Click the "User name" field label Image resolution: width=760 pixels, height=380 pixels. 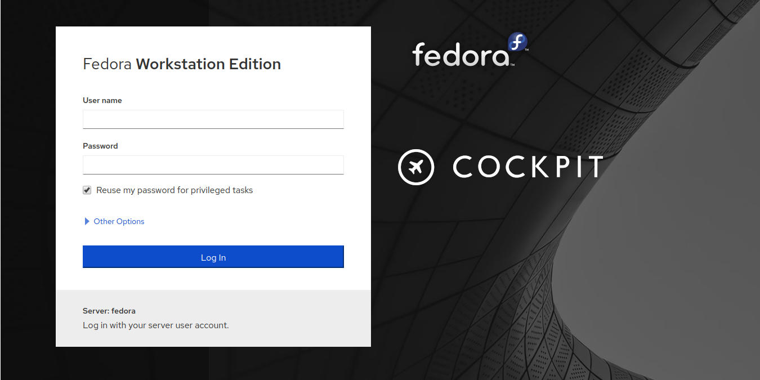coord(102,100)
